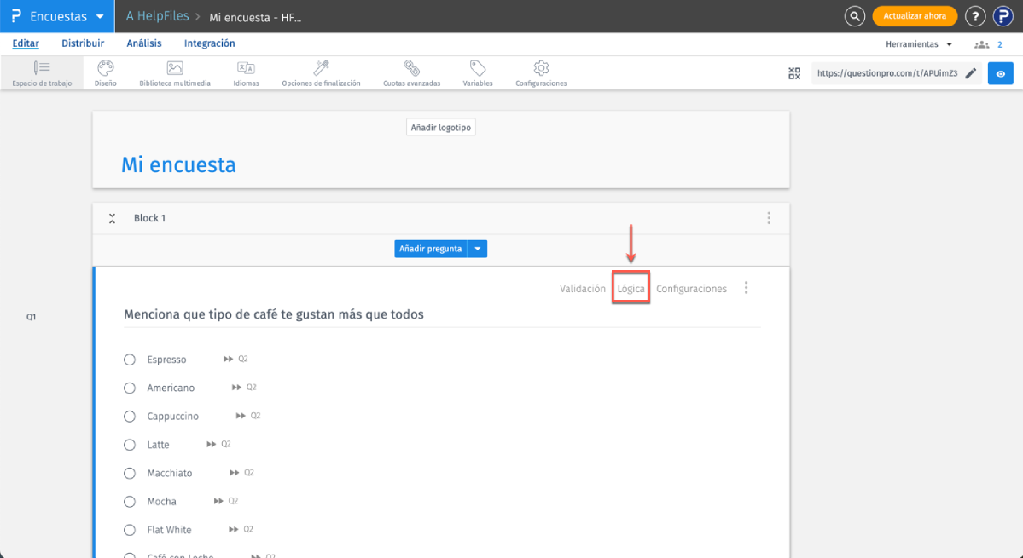The image size is (1023, 558).
Task: Click the collaborators count 2
Action: pyautogui.click(x=999, y=45)
